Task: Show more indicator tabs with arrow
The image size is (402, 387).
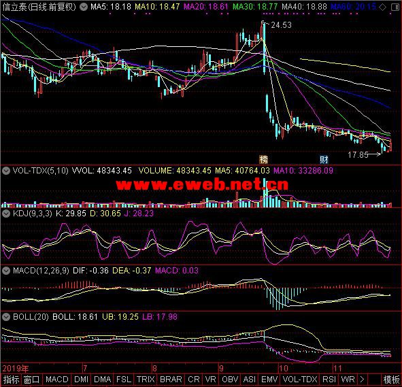Action: [x=362, y=380]
